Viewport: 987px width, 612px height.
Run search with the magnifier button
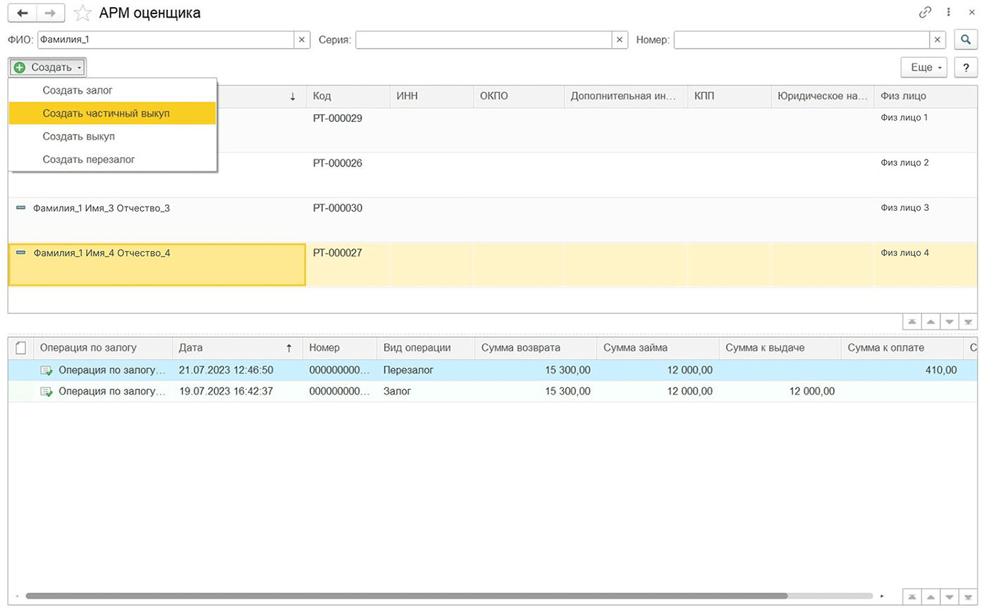(x=966, y=40)
